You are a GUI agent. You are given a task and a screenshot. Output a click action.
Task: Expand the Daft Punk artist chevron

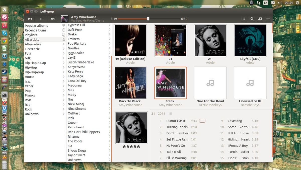(x=109, y=30)
